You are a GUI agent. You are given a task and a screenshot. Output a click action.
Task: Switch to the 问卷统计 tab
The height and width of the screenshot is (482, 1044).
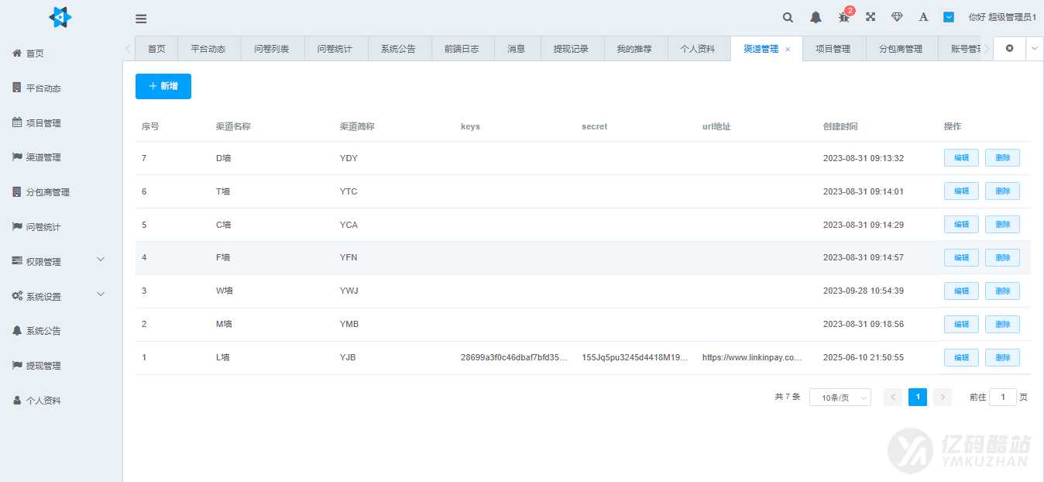point(335,49)
